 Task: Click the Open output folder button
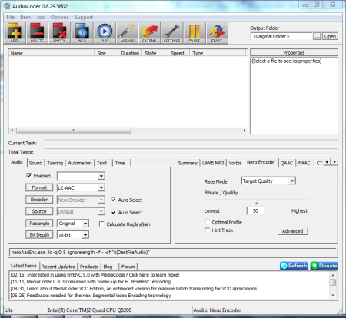tap(330, 36)
